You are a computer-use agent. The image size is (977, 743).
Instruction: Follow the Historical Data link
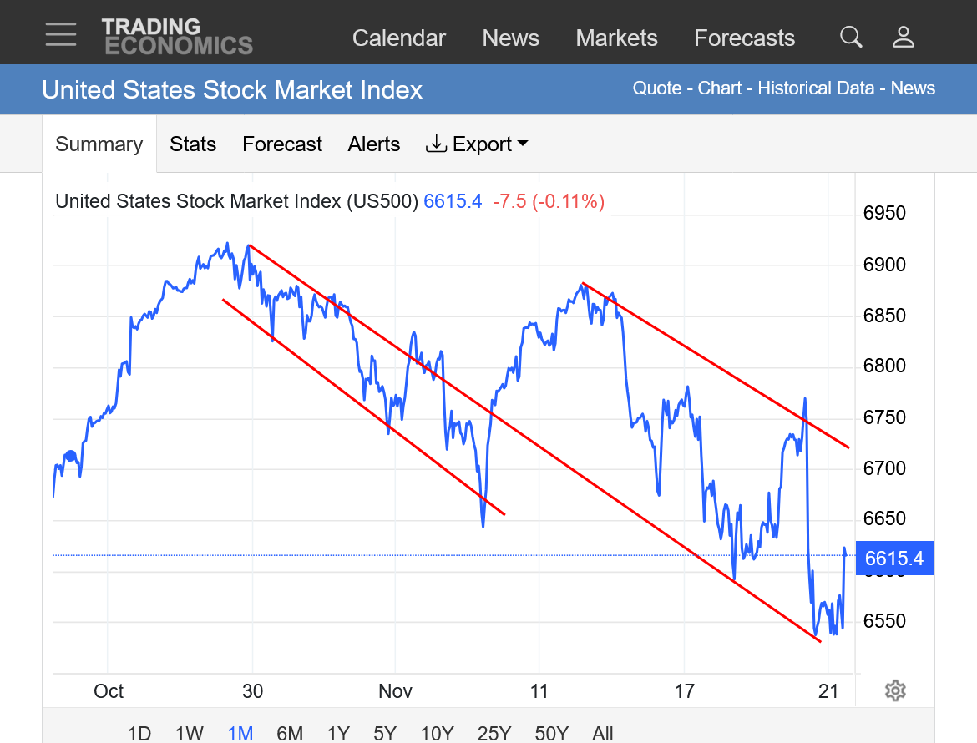pyautogui.click(x=816, y=88)
